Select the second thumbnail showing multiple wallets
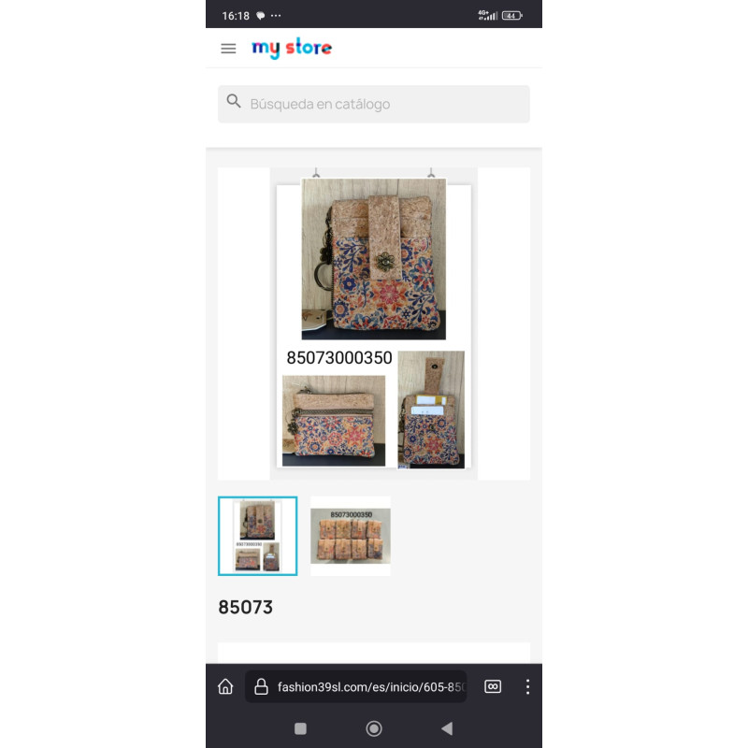This screenshot has height=748, width=748. click(x=350, y=536)
